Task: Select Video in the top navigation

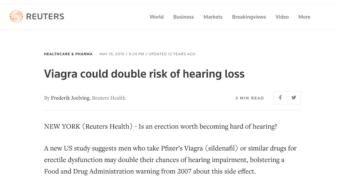Action: tap(282, 17)
